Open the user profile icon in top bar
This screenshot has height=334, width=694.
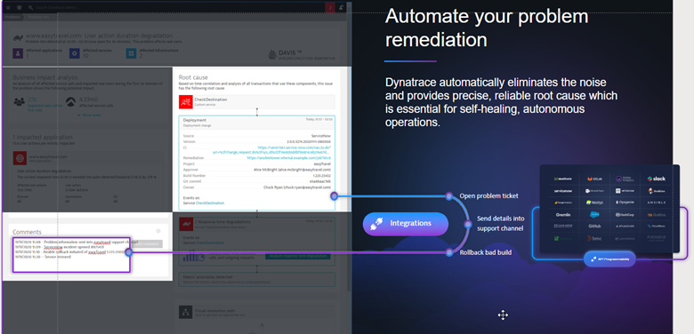pos(342,7)
